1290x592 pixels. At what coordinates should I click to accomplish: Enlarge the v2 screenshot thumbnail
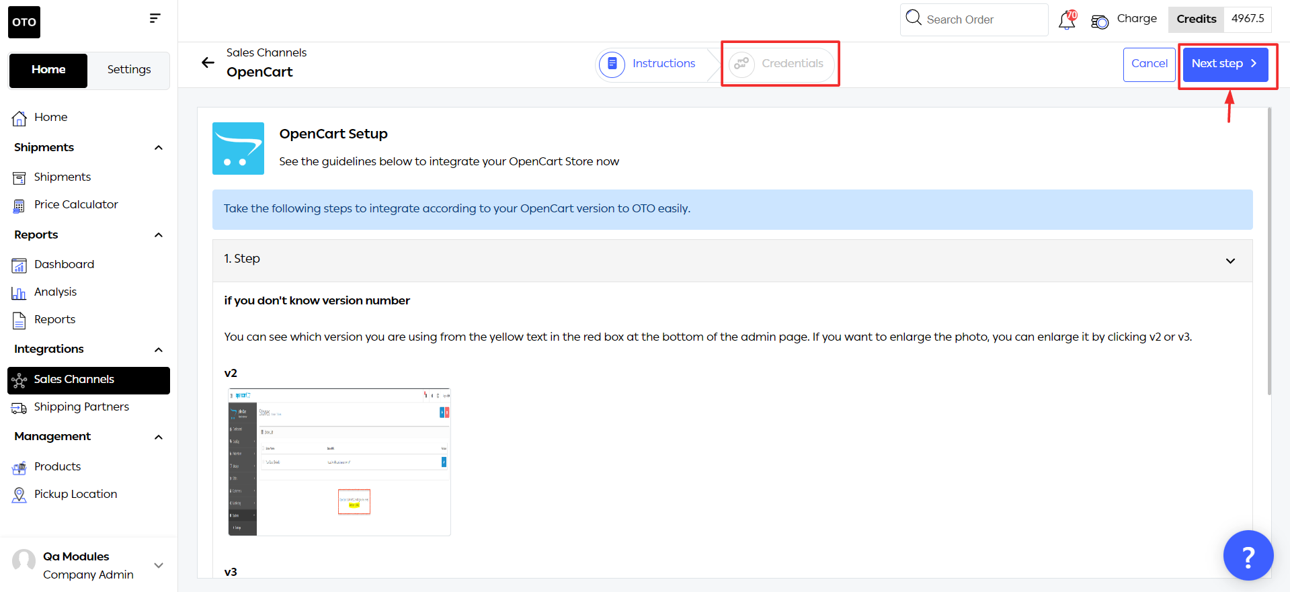[339, 462]
